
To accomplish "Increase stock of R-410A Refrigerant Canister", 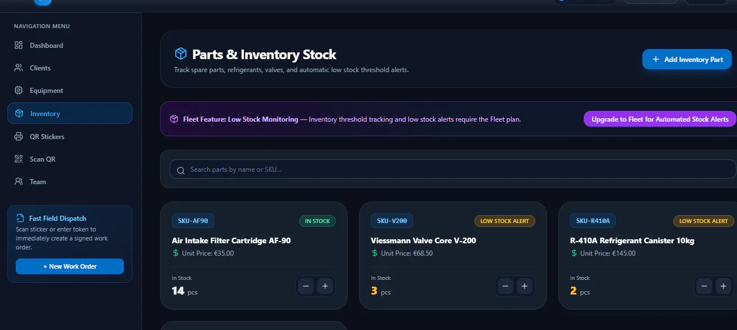I will point(723,287).
